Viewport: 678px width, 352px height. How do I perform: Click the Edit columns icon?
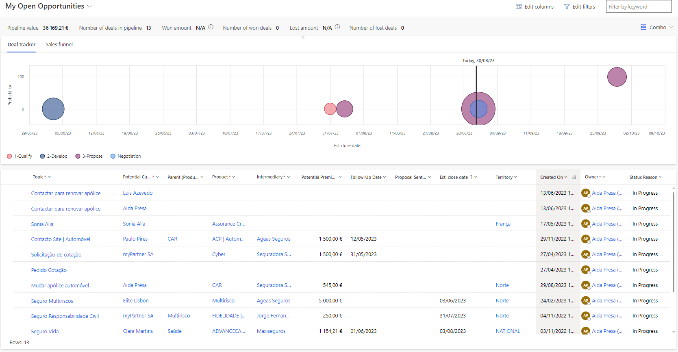coord(518,7)
